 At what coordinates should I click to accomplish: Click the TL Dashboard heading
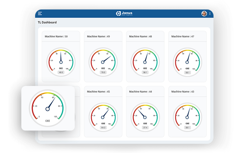coord(47,22)
